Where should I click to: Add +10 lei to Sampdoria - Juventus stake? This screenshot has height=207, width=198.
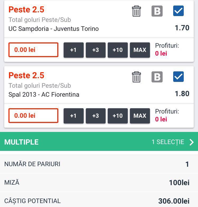(118, 50)
